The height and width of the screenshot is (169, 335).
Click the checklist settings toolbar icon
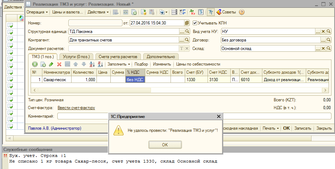tap(183, 12)
